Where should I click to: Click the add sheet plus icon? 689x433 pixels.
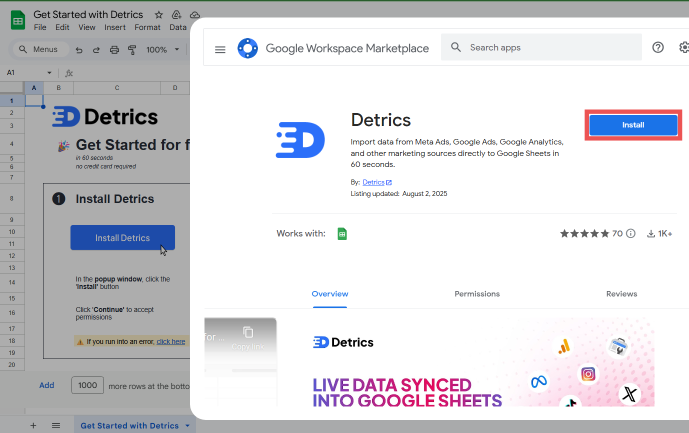point(33,425)
